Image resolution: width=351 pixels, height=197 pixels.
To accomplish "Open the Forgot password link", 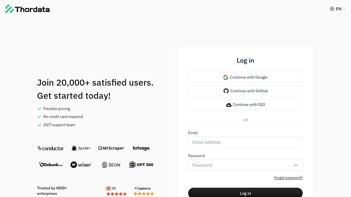I will [288, 178].
